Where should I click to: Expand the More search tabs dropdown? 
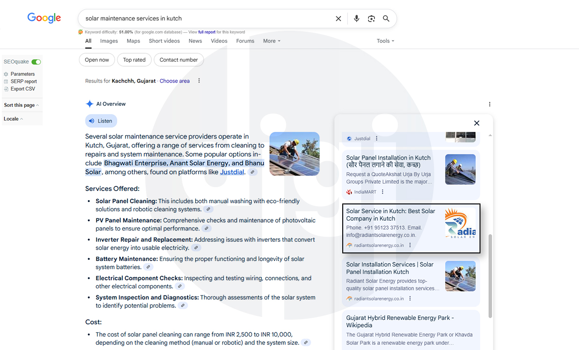click(271, 41)
